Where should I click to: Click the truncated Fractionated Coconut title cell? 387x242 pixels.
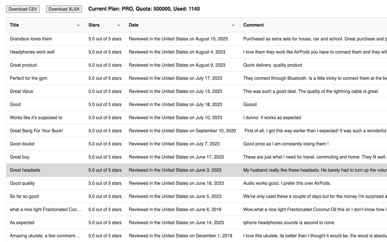click(45, 209)
